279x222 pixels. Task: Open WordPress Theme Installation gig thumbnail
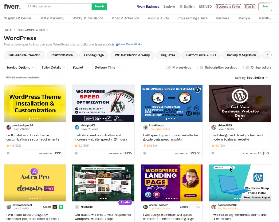point(35,103)
